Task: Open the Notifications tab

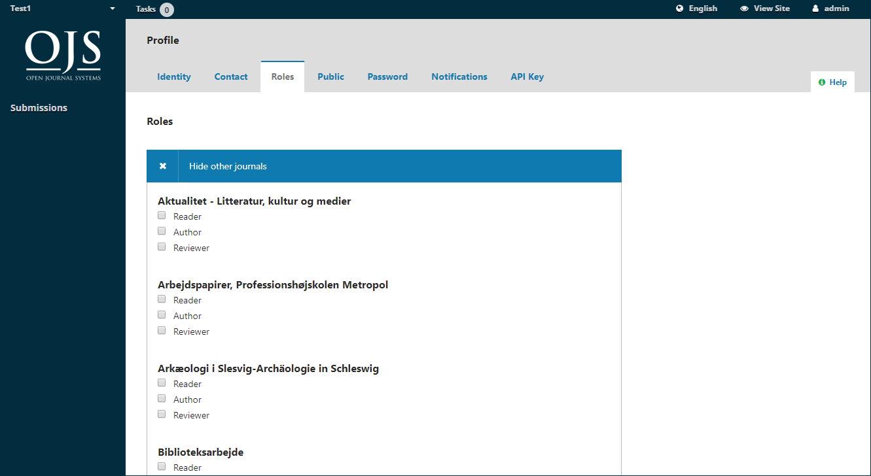Action: 459,76
